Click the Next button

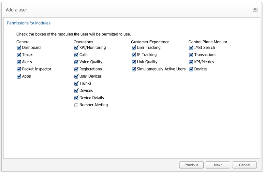218,165
